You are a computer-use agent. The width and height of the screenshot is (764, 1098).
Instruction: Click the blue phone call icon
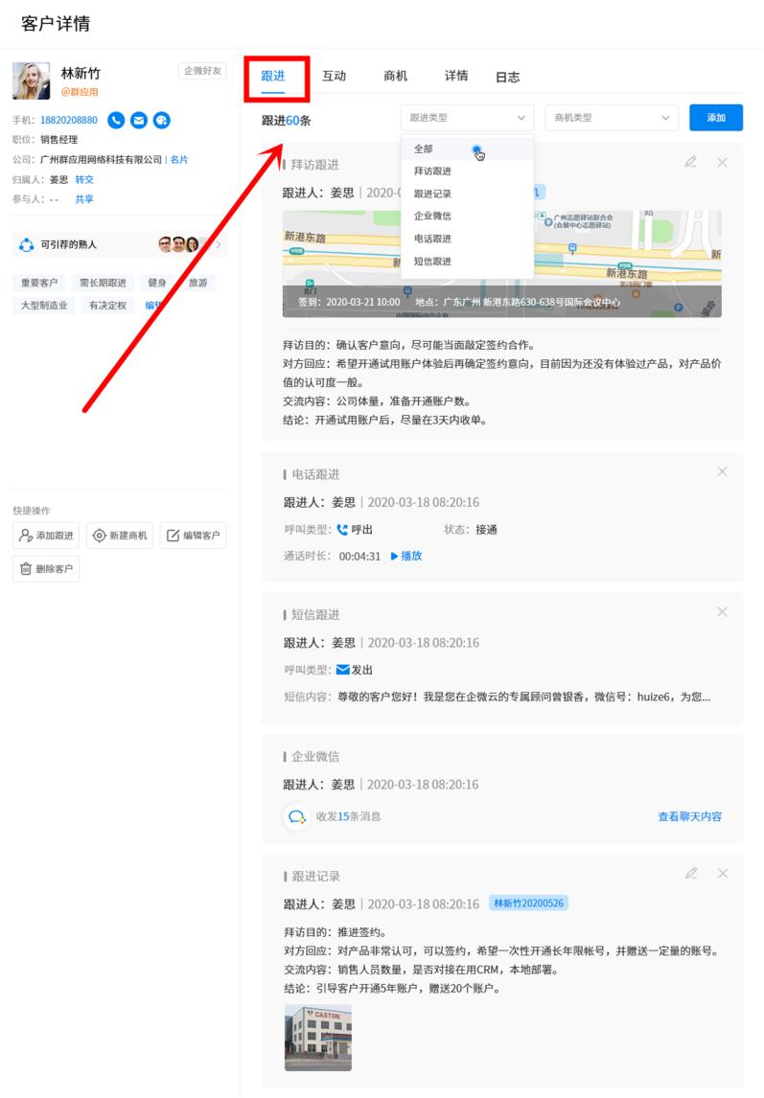point(116,121)
